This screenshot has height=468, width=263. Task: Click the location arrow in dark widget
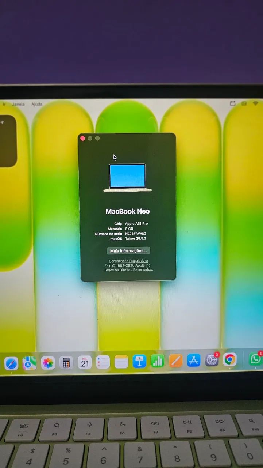(x=2, y=122)
